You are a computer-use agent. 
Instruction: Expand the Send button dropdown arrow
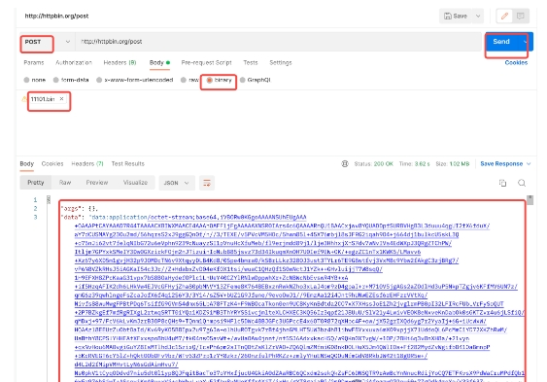[x=526, y=42]
